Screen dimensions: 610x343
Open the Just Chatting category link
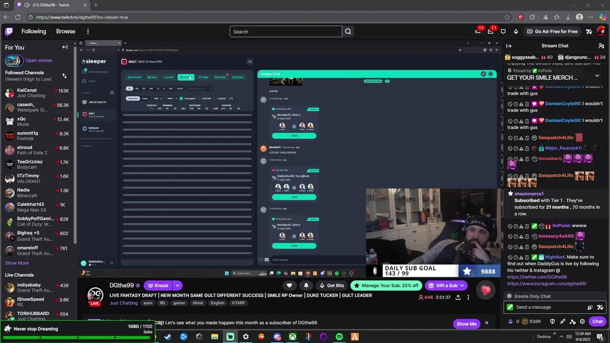click(123, 303)
